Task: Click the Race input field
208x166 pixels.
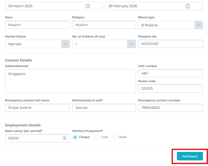Action: pos(37,25)
